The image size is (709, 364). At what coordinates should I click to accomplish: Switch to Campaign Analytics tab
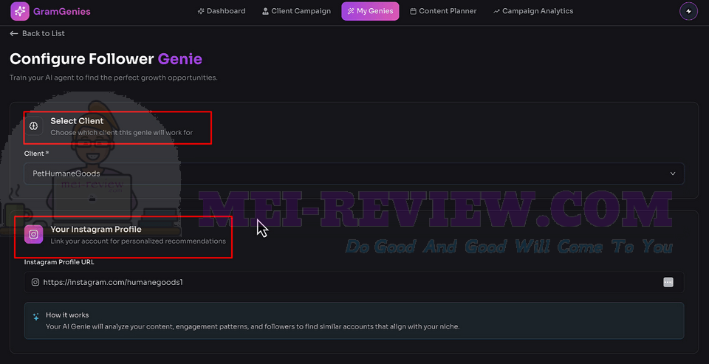(x=533, y=11)
